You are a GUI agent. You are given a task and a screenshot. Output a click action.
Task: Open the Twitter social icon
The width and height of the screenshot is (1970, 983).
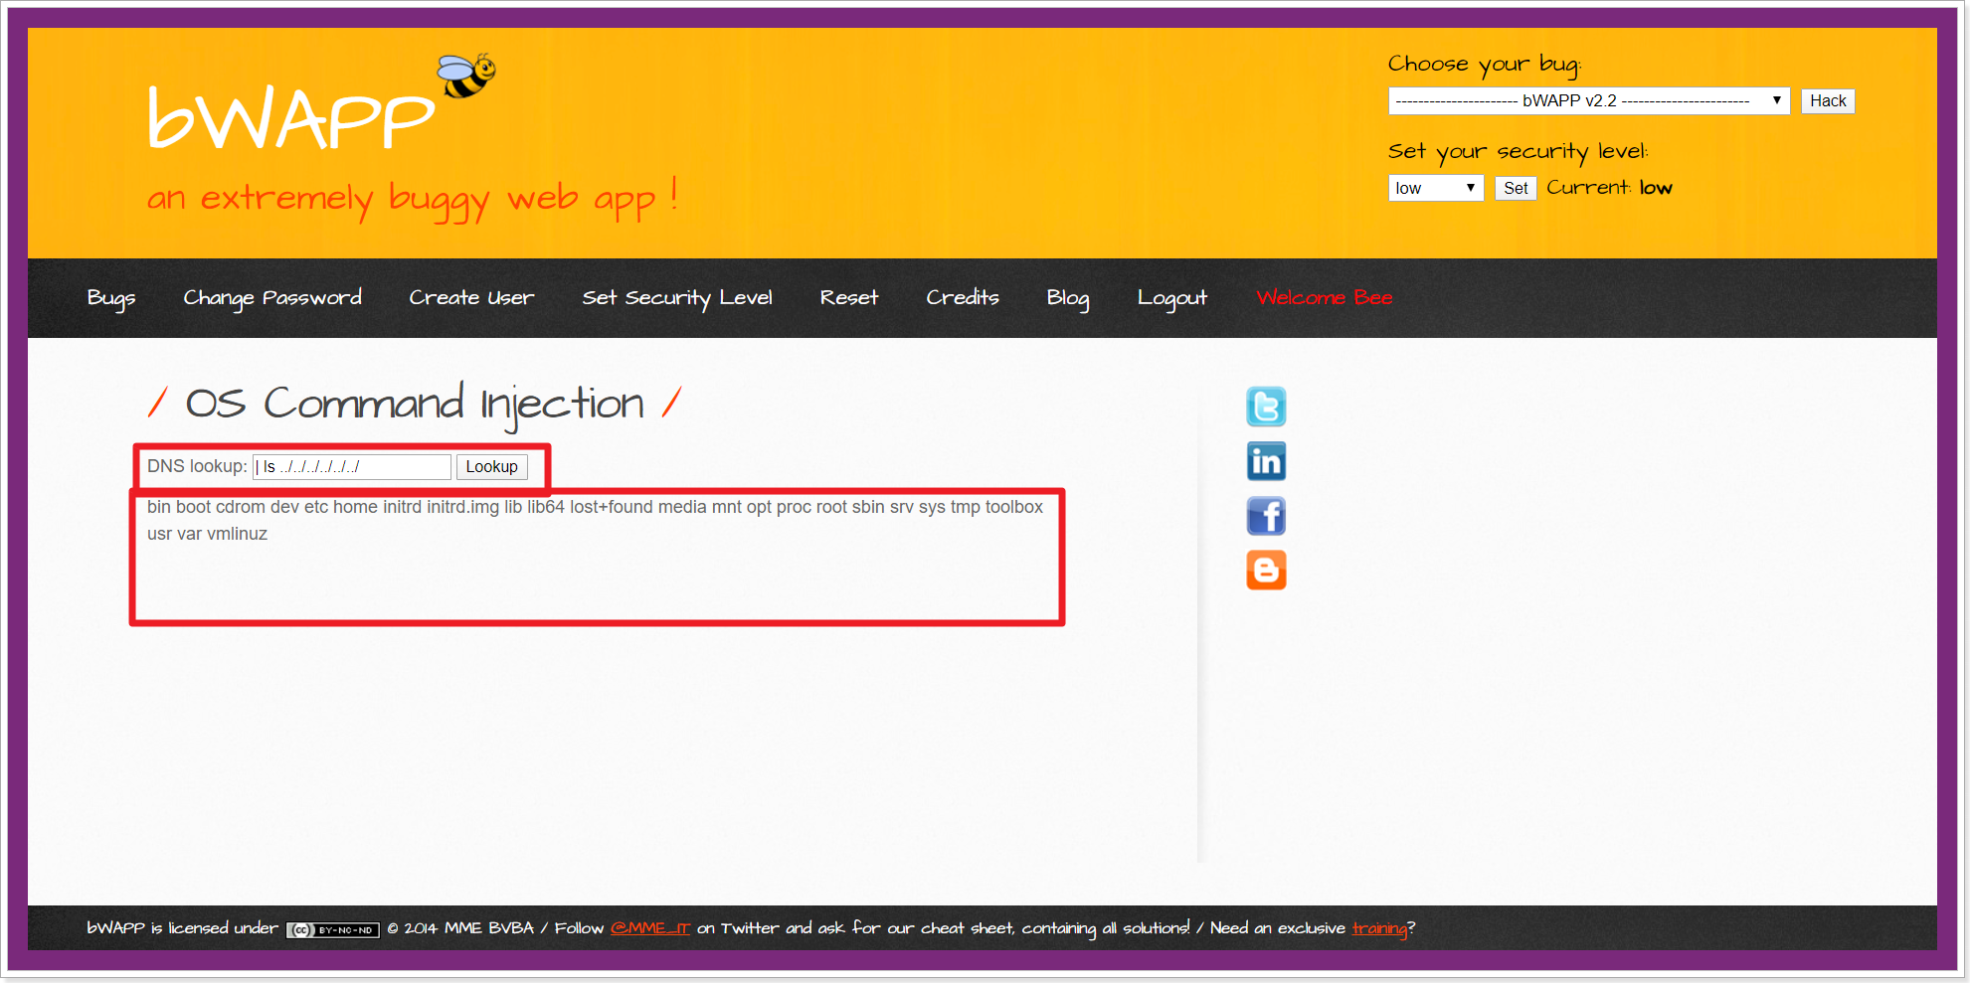click(x=1266, y=407)
